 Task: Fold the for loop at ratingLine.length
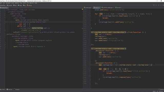pos(90,14)
